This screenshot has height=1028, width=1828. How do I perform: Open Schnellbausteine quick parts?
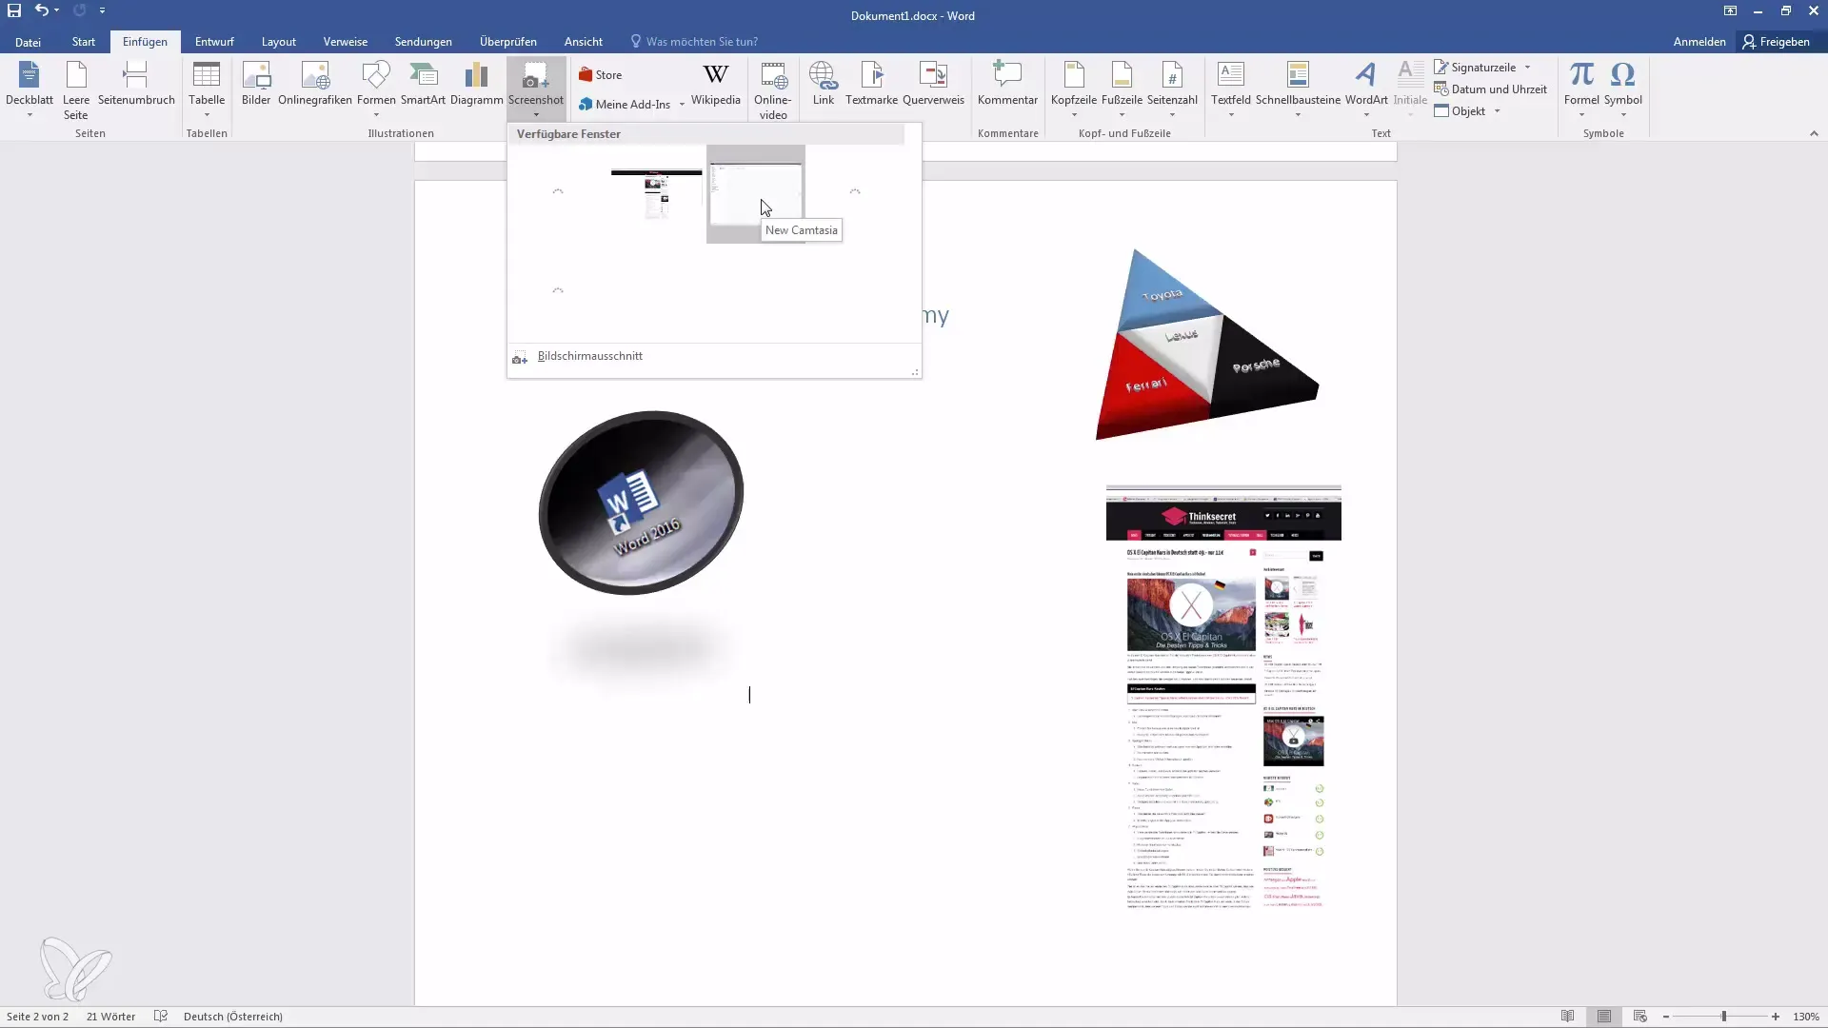click(x=1298, y=89)
